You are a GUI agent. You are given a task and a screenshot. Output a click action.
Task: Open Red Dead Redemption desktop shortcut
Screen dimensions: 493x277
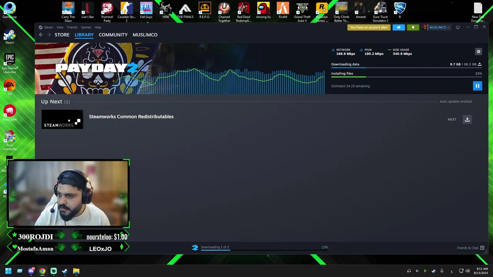tap(243, 12)
